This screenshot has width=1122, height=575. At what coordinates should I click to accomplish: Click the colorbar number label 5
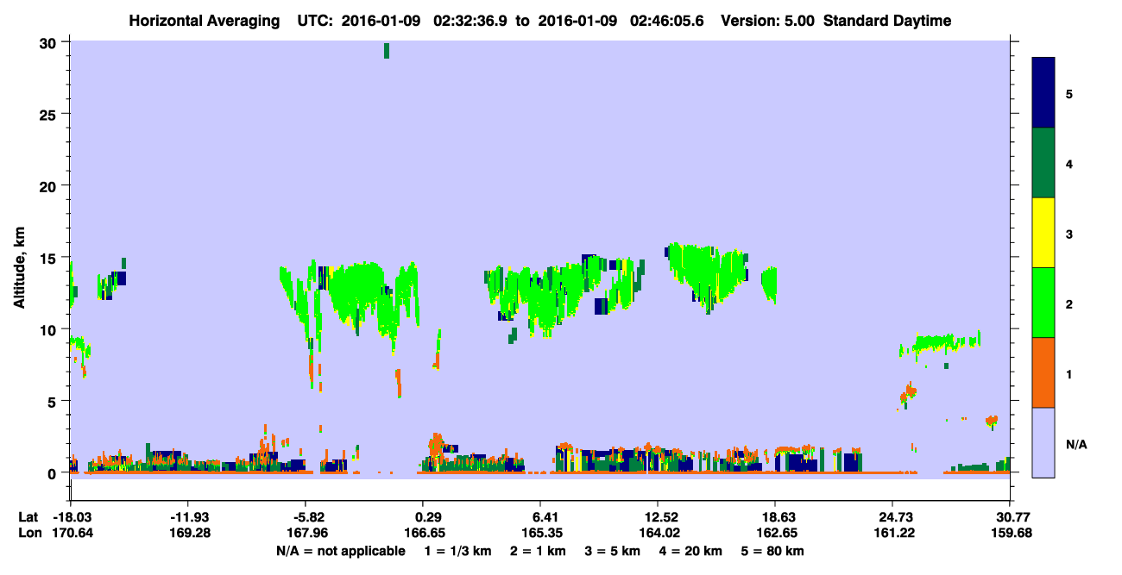coord(1069,93)
